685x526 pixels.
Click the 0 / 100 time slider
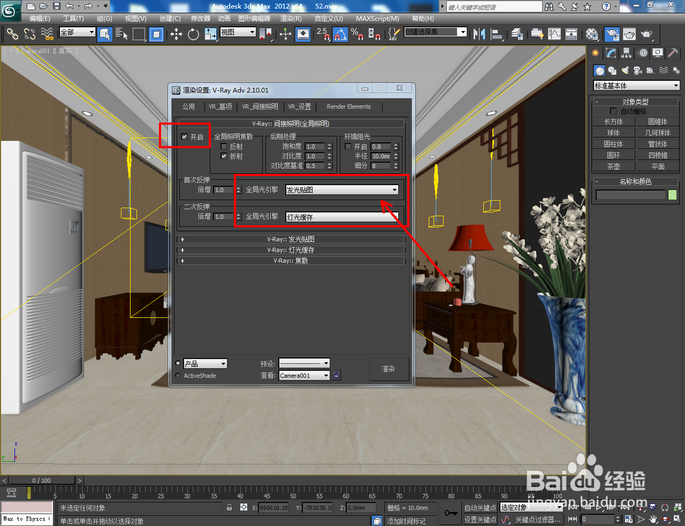42,481
